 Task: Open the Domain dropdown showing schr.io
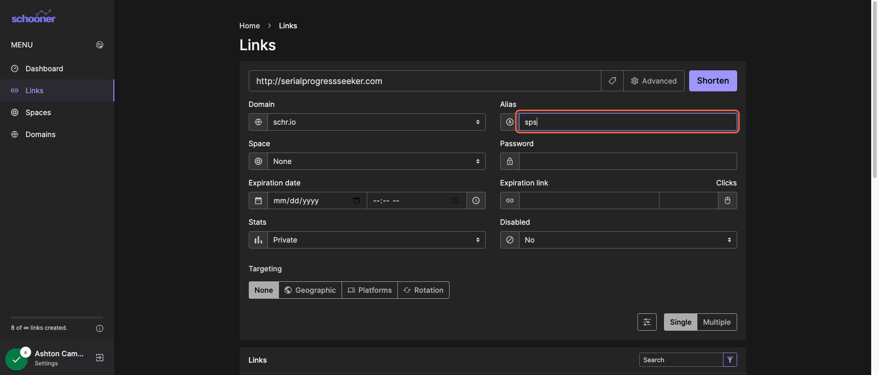pos(376,122)
